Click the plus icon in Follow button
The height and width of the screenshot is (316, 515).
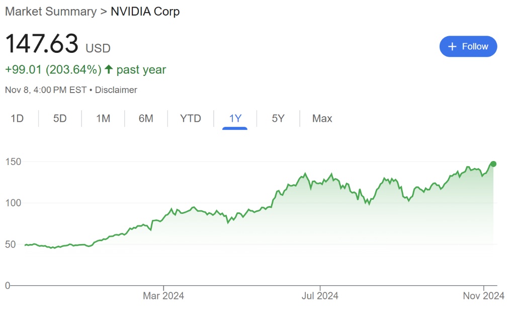452,46
